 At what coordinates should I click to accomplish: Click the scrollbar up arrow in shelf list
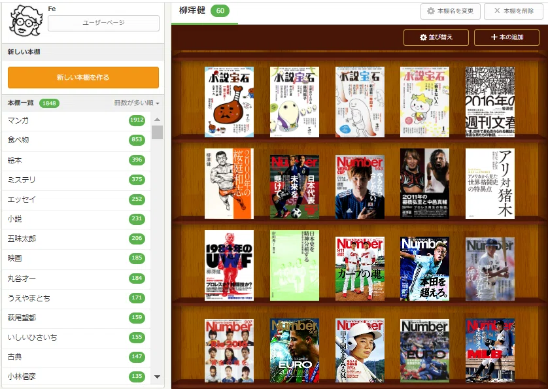[157, 120]
